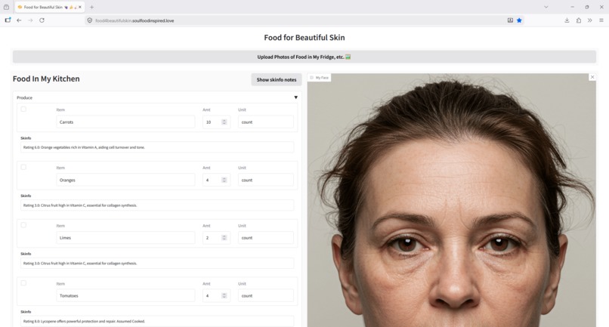Click the My Face image label
The height and width of the screenshot is (327, 609).
pos(320,78)
